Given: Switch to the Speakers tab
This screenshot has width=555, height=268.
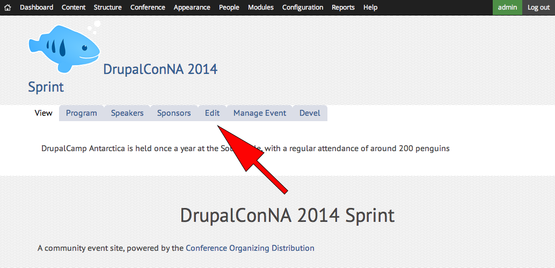Looking at the screenshot, I should click(127, 113).
